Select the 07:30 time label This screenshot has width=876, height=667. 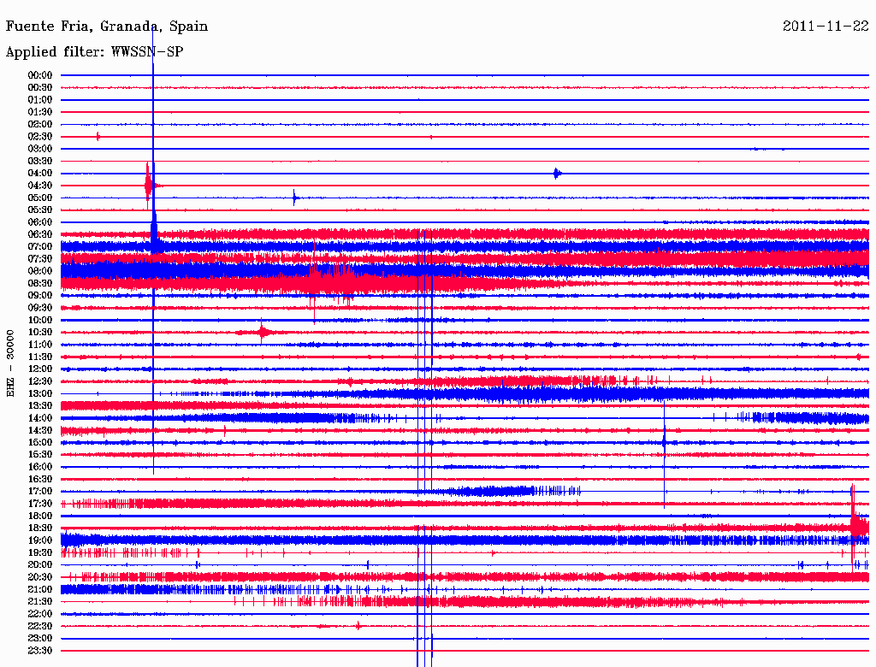coord(40,258)
